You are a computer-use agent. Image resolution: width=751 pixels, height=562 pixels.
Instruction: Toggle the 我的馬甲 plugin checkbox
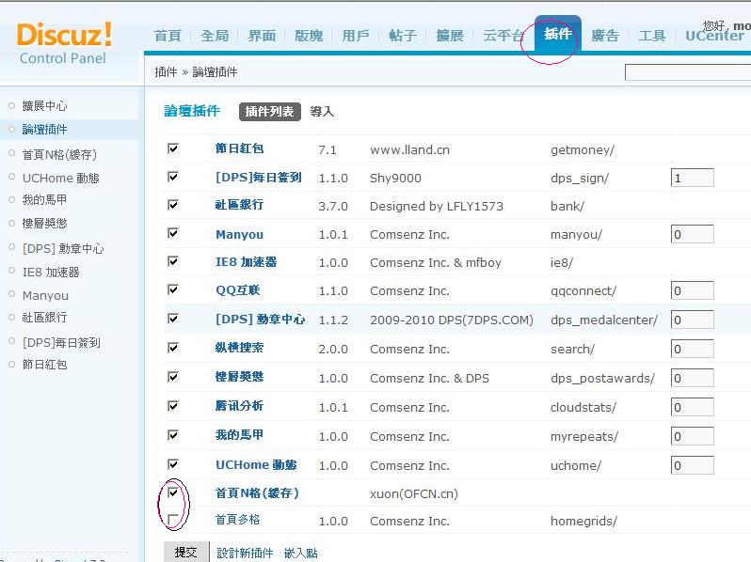(x=173, y=435)
